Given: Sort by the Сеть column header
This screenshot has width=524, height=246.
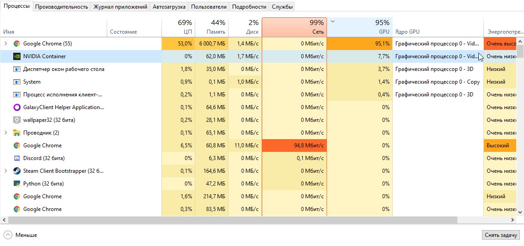Looking at the screenshot, I should [295, 27].
